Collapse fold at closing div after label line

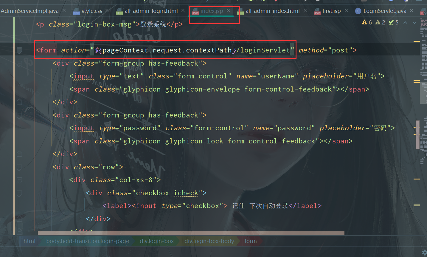click(x=19, y=219)
